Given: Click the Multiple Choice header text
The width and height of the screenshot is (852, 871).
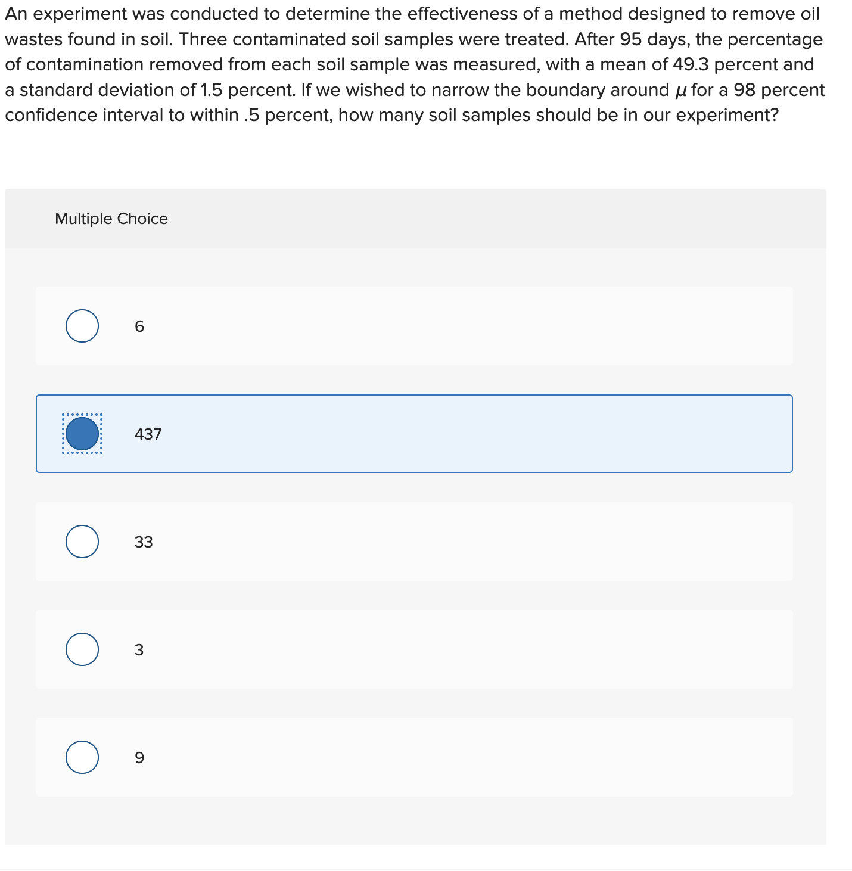Looking at the screenshot, I should (x=111, y=218).
